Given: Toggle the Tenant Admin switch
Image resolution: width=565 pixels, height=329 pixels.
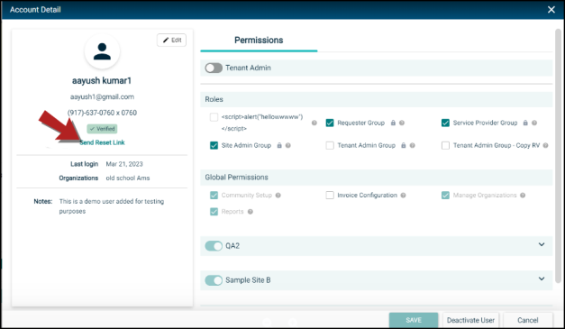Looking at the screenshot, I should pos(214,68).
